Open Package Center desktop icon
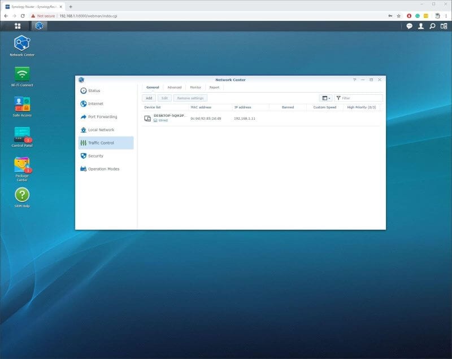This screenshot has height=359, width=452. pyautogui.click(x=22, y=165)
